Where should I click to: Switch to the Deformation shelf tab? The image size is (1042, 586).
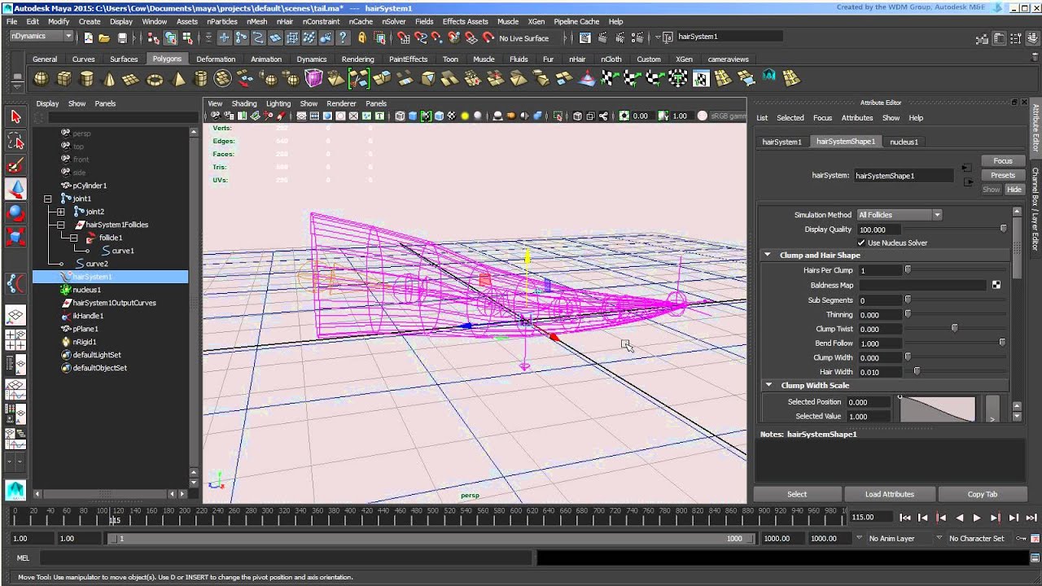click(216, 59)
